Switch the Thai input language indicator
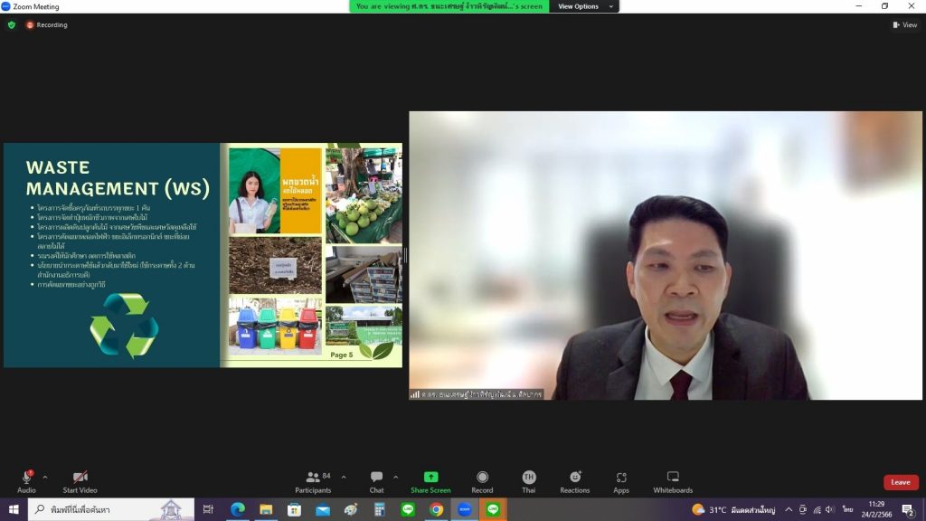 click(x=848, y=509)
